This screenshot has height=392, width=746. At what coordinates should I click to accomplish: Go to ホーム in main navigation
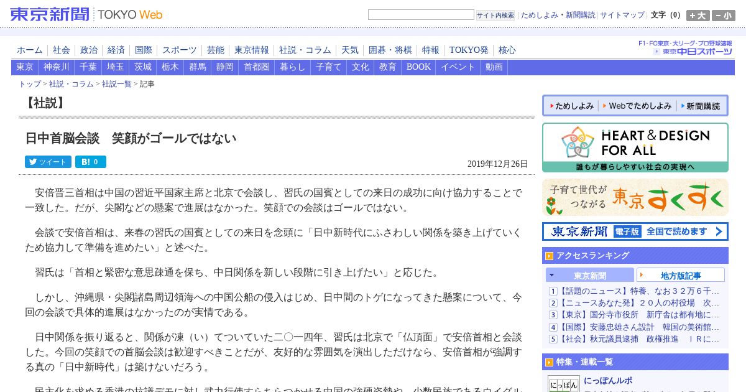click(x=30, y=50)
